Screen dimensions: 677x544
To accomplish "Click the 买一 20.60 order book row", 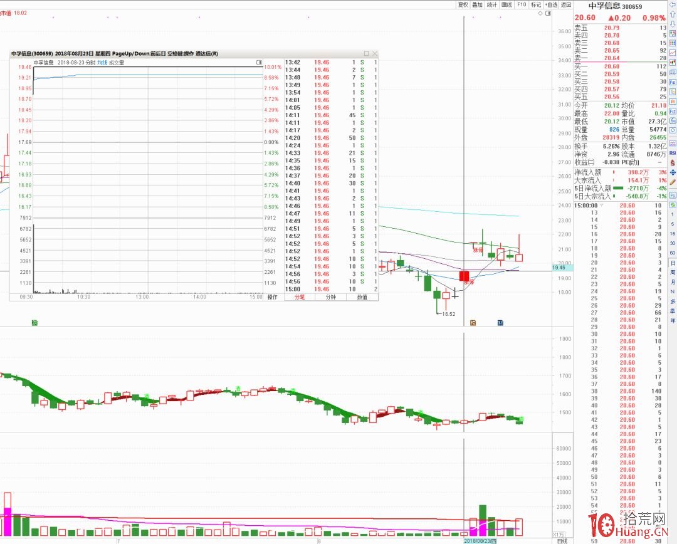I will pyautogui.click(x=621, y=66).
